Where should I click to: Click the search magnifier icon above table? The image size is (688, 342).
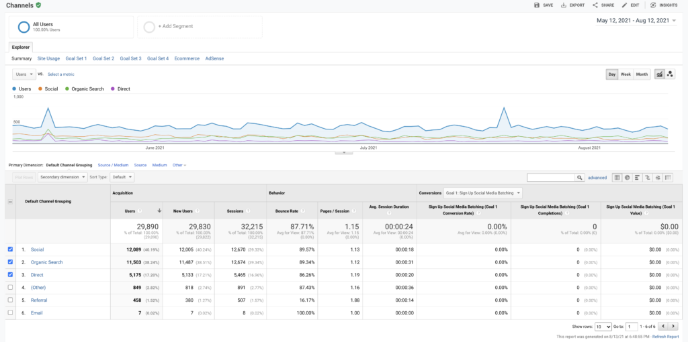[580, 177]
